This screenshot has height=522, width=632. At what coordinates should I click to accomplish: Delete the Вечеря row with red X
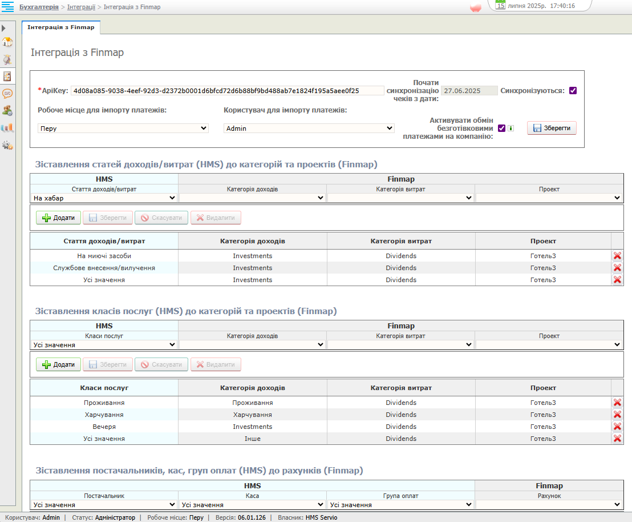pyautogui.click(x=617, y=427)
